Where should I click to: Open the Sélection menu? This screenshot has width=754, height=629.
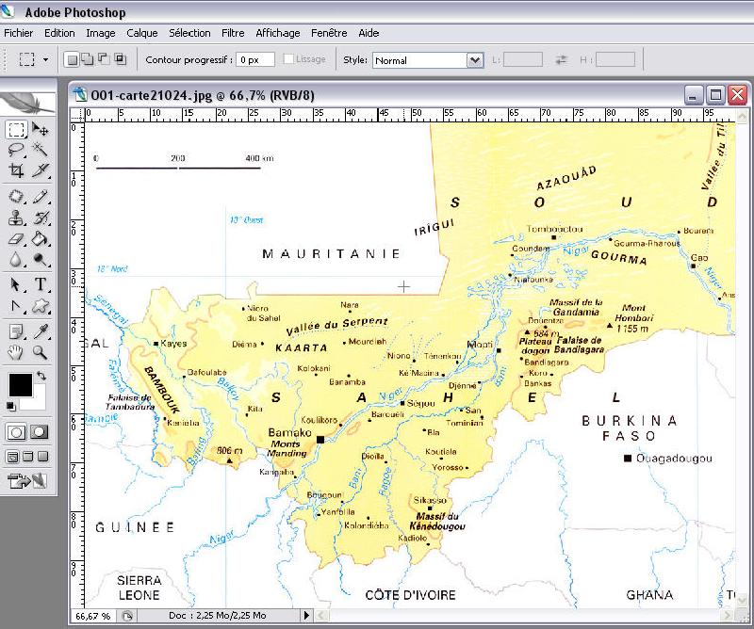(189, 33)
